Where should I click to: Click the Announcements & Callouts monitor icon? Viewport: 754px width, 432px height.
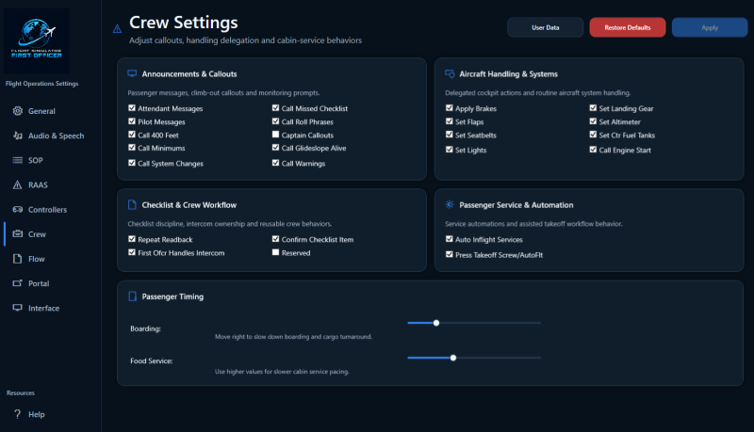pyautogui.click(x=132, y=73)
